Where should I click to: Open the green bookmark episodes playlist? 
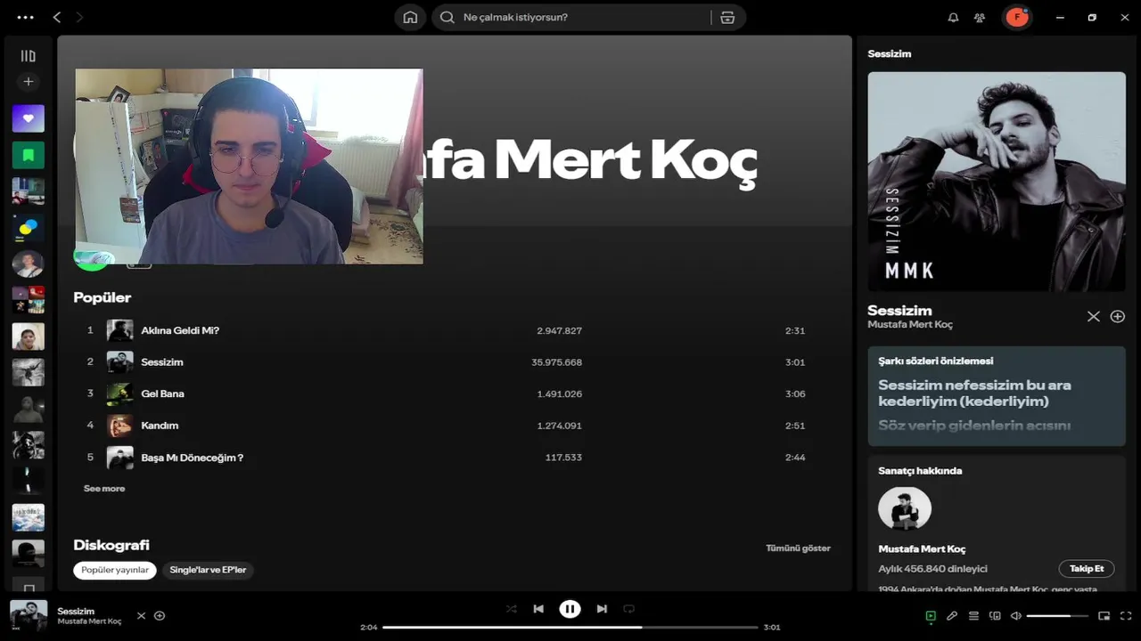tap(28, 155)
